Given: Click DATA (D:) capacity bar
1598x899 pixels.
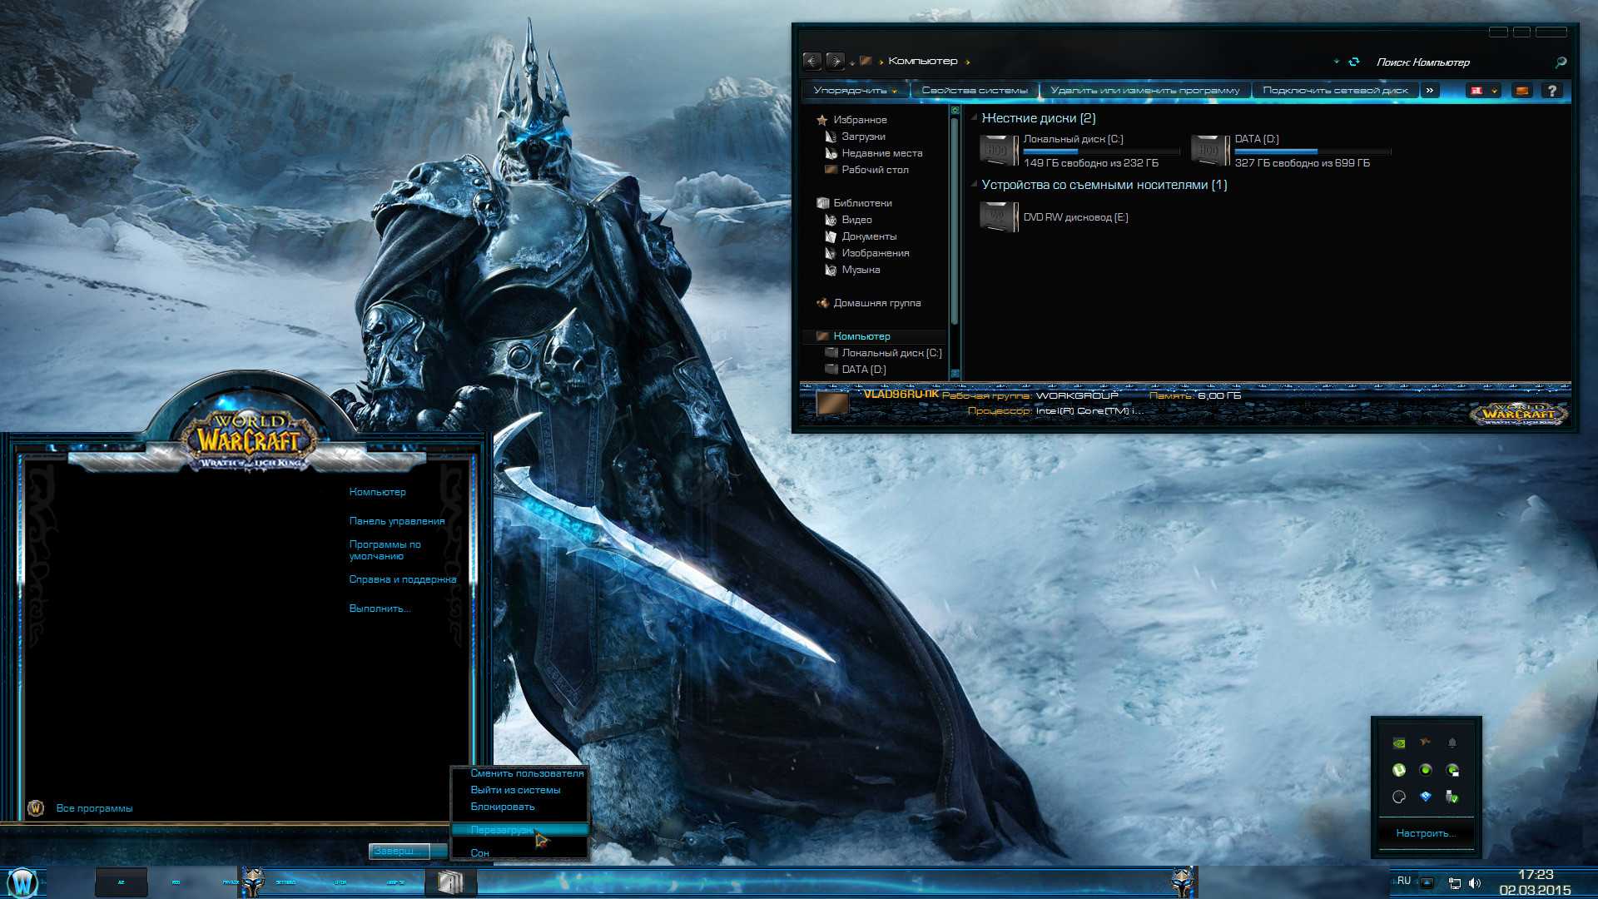Looking at the screenshot, I should 1313,151.
